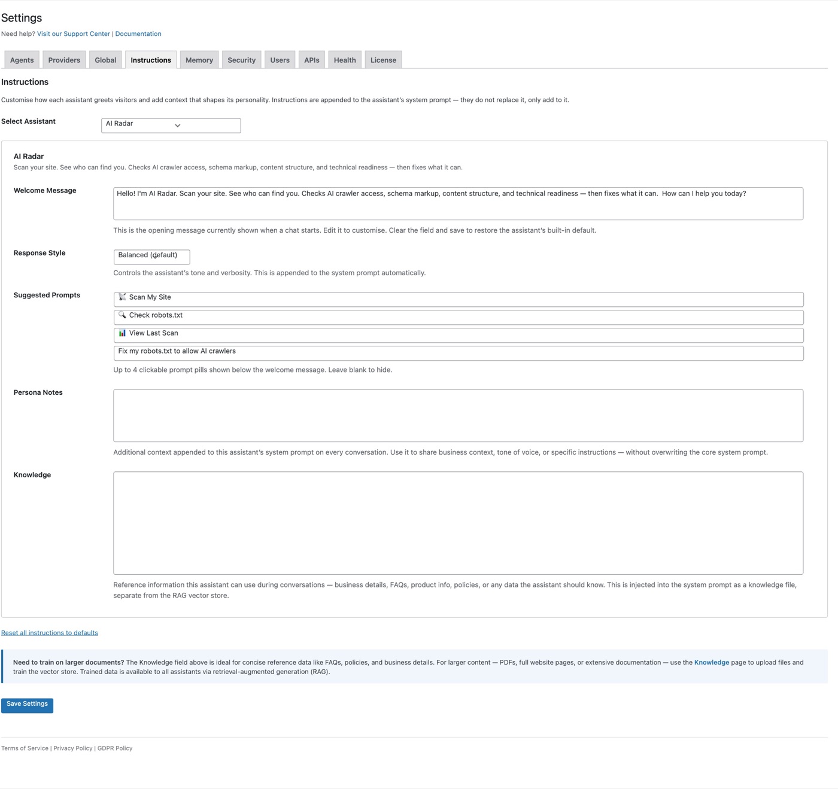Expand the AI Radar assistant chevron
Screen dimensions: 838x789
[177, 126]
